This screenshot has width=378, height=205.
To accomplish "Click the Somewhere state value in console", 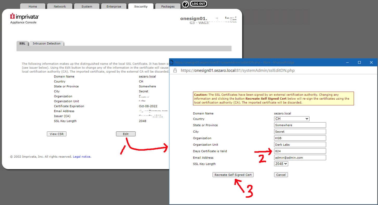I will tap(148, 86).
